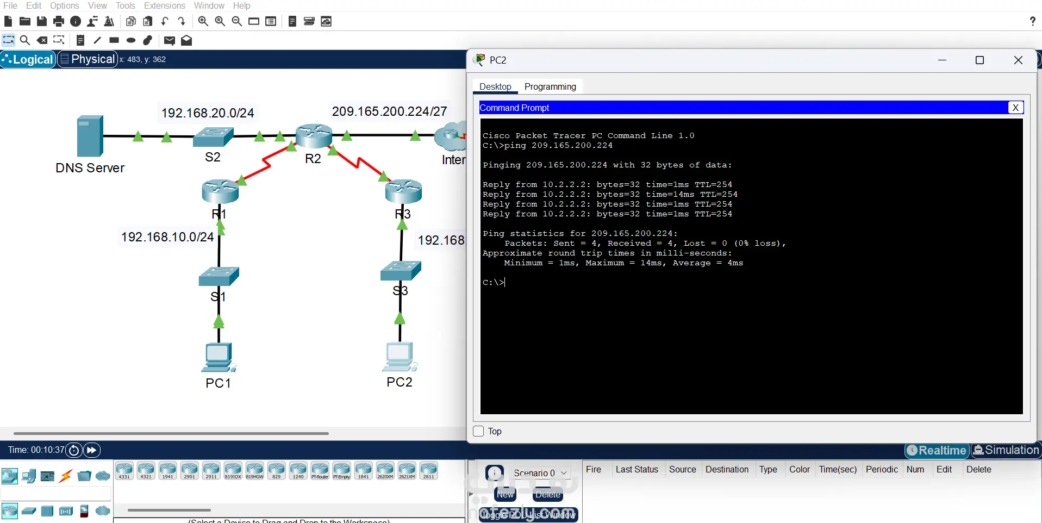Pick the 1941 router model

pos(168,471)
